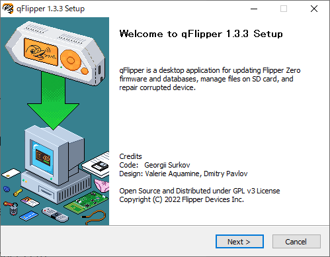Click the 'Valerie Aquamine, Dmitry Pavlov' design credit

click(x=196, y=174)
